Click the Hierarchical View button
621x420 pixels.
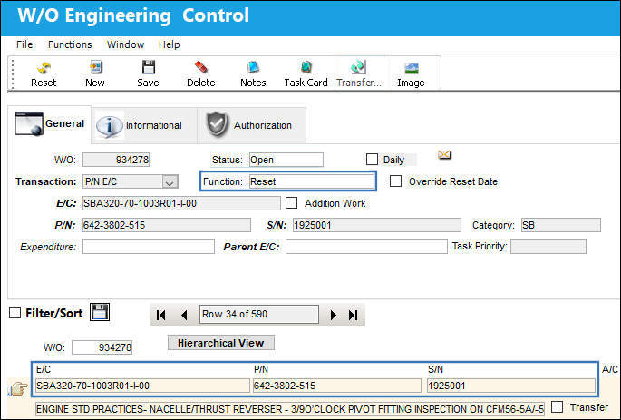(221, 343)
